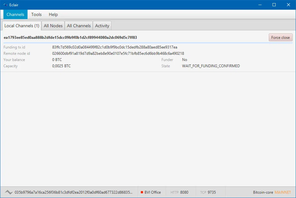The height and width of the screenshot is (198, 296).
Task: Click the Bitcoin-core MAINNET label
Action: [272, 192]
